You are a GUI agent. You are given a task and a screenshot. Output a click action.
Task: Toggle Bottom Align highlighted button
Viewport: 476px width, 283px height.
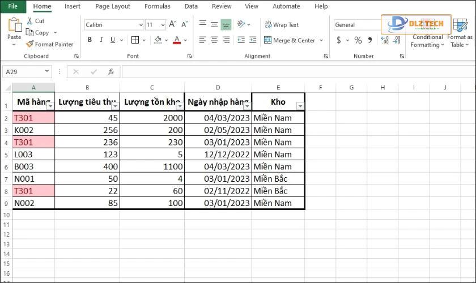(226, 25)
